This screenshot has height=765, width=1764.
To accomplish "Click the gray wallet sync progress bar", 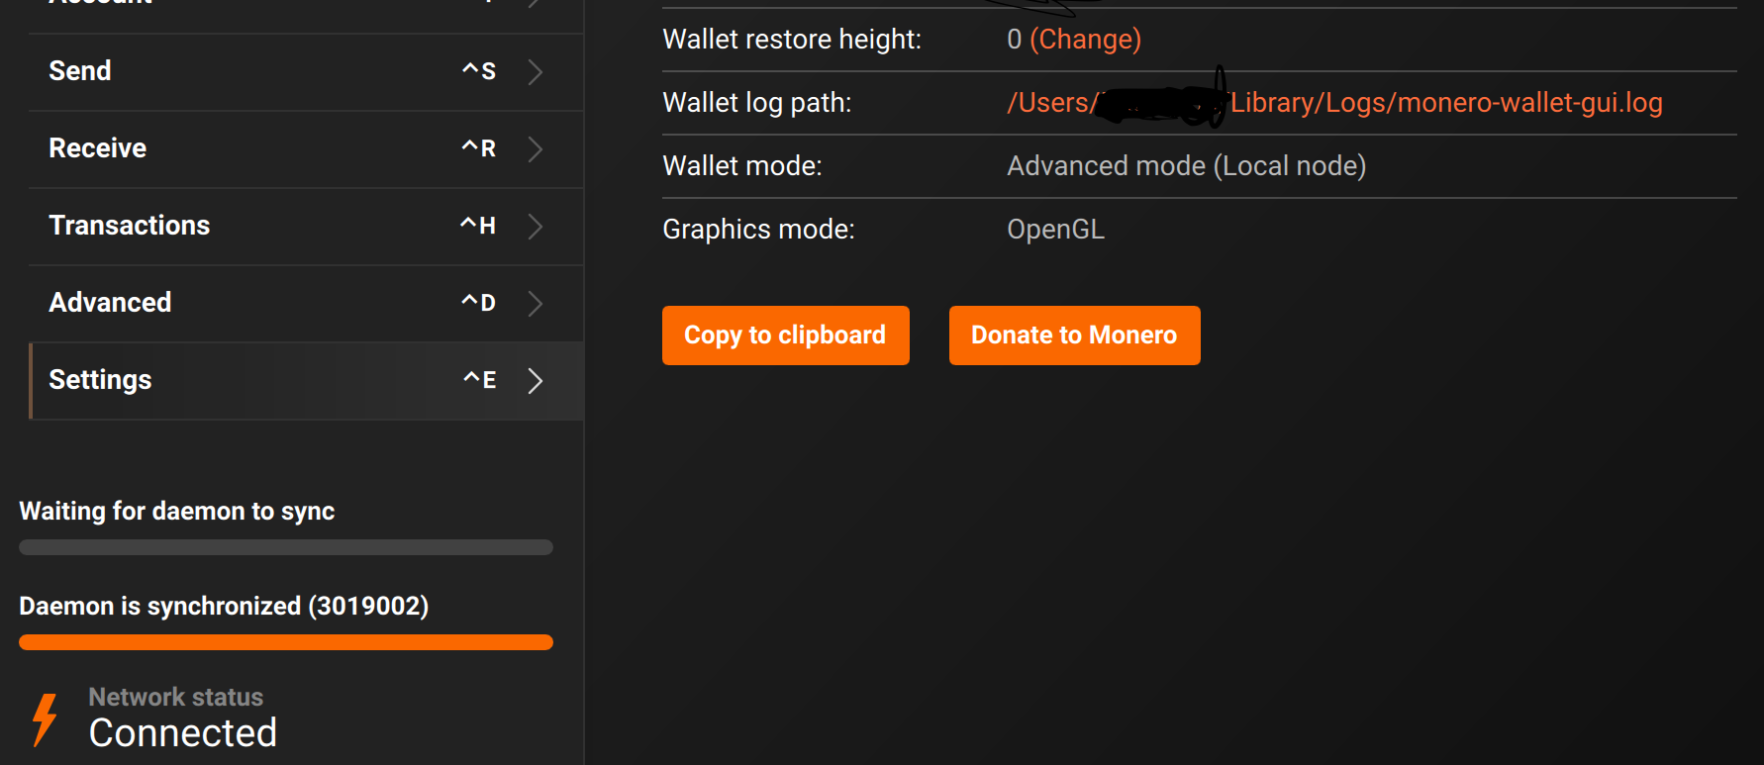I will tap(285, 547).
